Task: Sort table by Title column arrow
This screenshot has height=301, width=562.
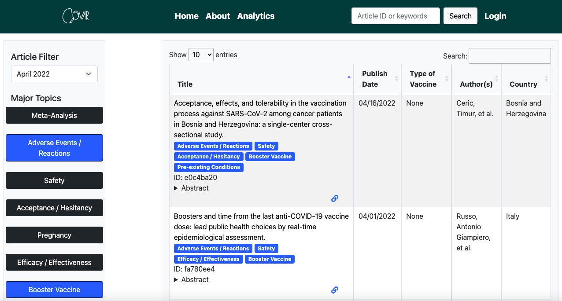Action: [x=349, y=77]
